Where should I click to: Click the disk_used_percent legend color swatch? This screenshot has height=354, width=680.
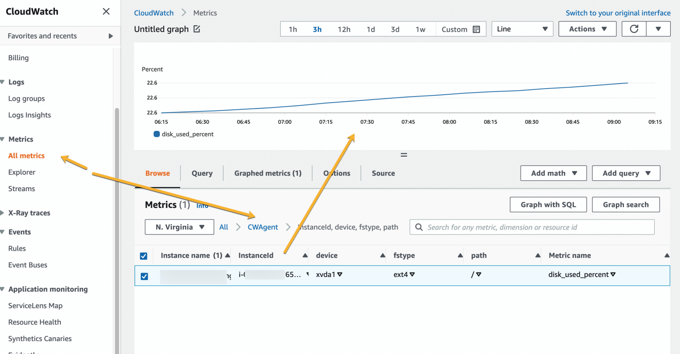click(x=157, y=135)
